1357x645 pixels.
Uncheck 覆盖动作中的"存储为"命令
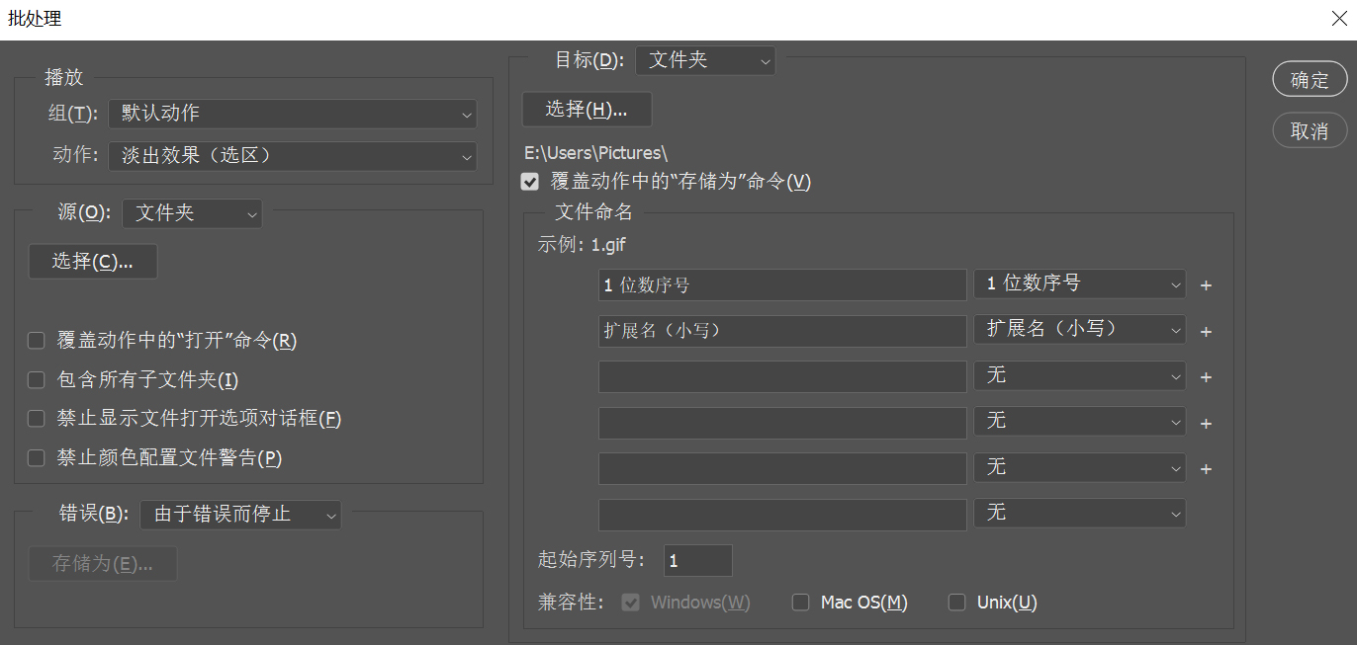tap(530, 182)
